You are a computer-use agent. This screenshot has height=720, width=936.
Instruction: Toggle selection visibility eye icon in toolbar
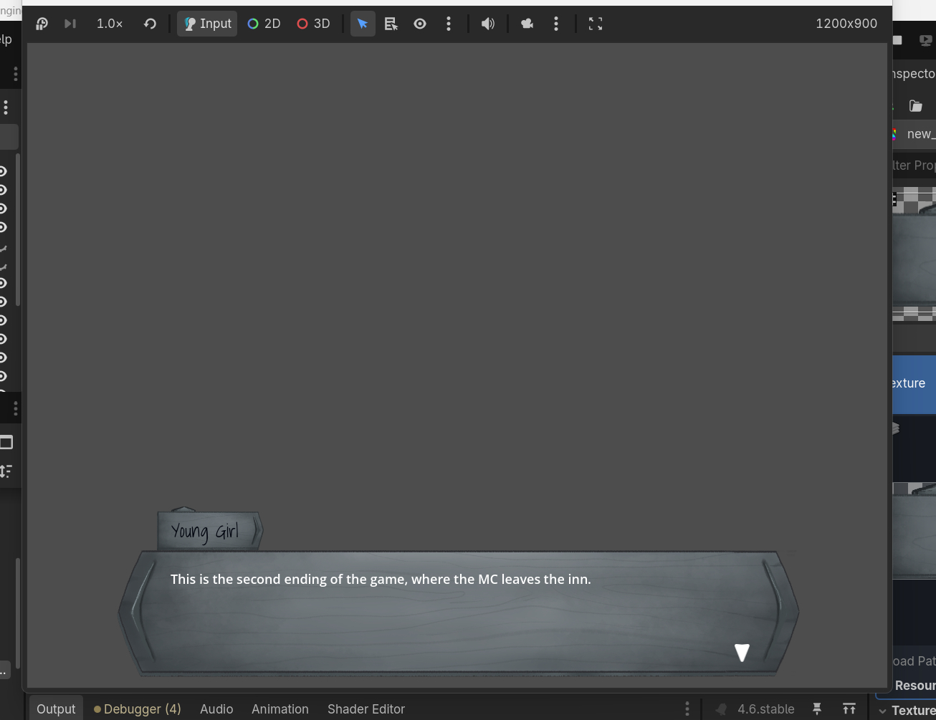(420, 24)
